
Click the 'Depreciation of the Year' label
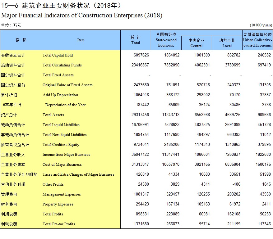tap(65, 105)
